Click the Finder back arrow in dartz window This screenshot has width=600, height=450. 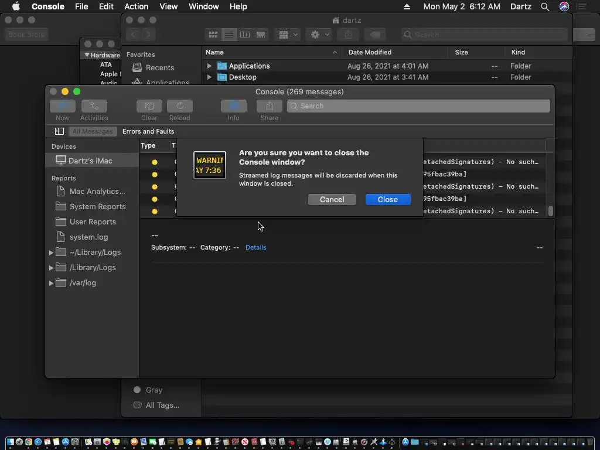(134, 35)
